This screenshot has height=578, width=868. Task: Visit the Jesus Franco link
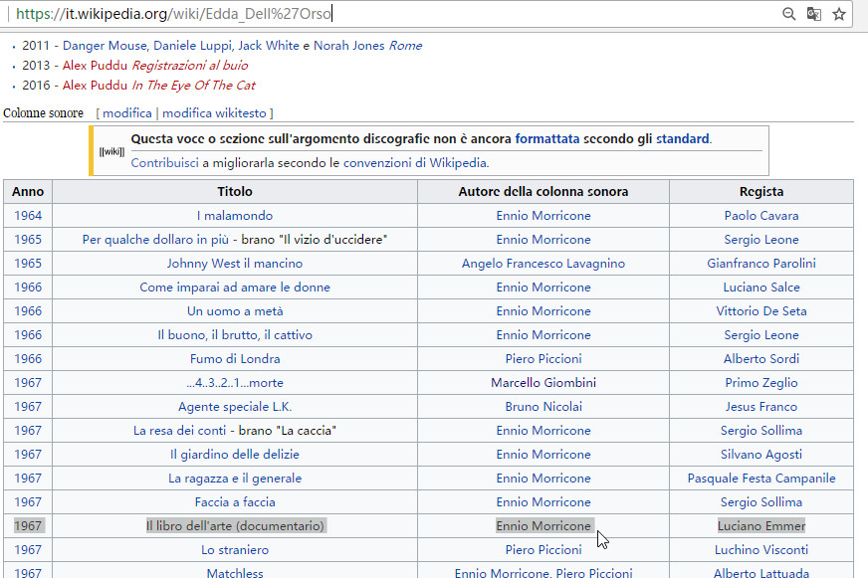click(761, 407)
